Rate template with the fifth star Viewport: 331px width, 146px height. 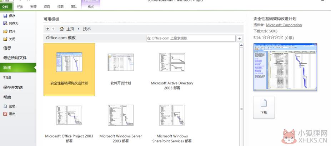(281, 37)
